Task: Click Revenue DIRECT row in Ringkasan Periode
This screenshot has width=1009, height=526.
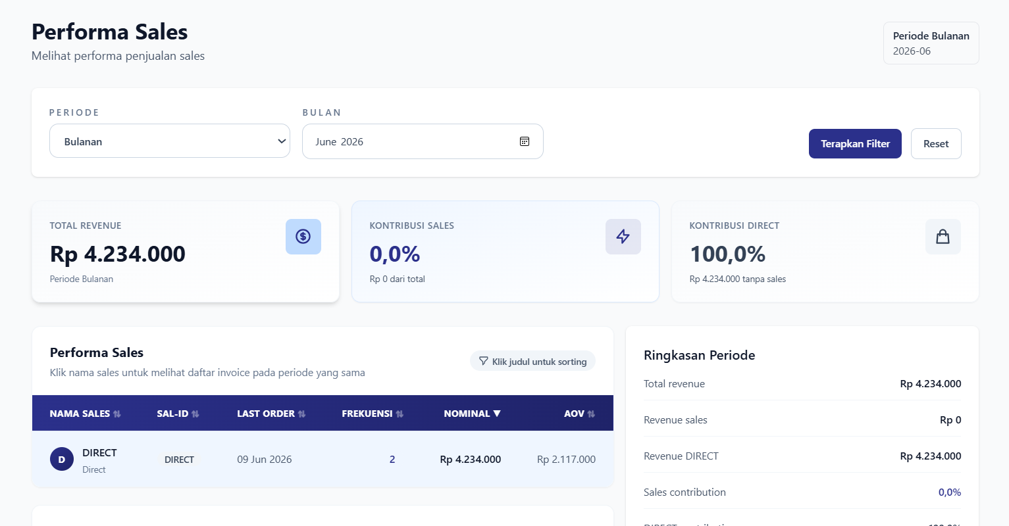Action: point(802,456)
